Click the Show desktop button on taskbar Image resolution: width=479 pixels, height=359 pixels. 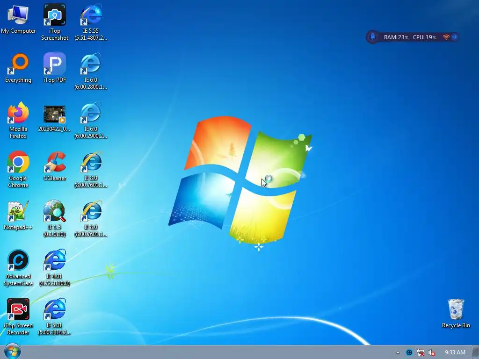coord(476,352)
